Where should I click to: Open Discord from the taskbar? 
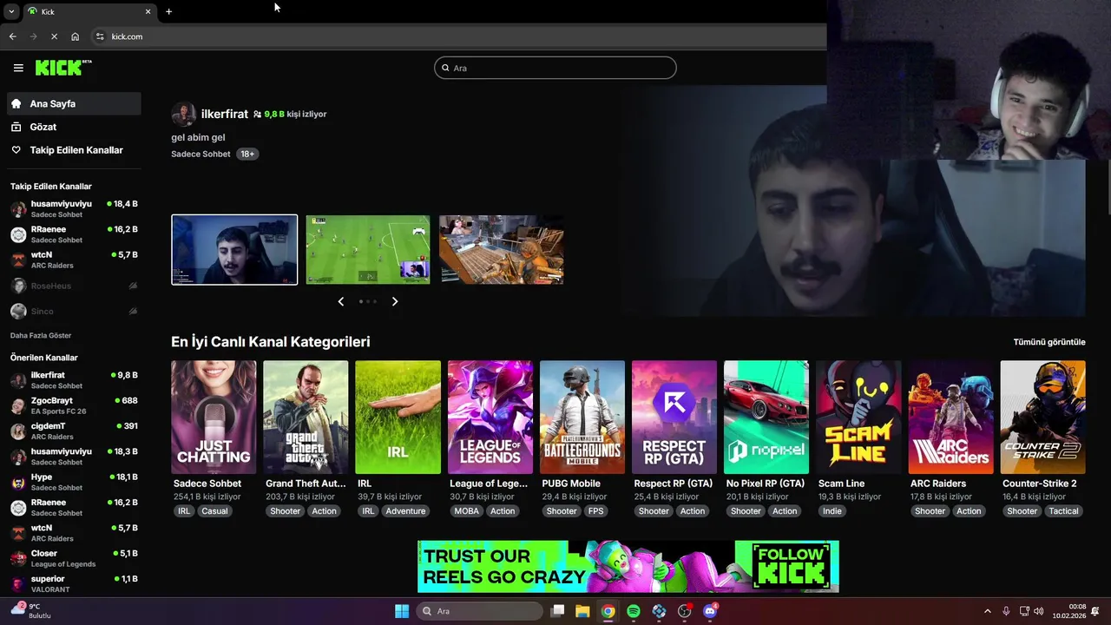coord(710,611)
